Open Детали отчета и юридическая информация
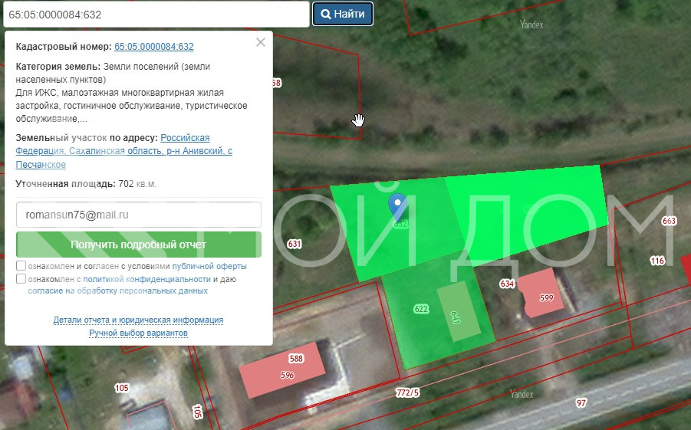The image size is (691, 430). click(138, 320)
